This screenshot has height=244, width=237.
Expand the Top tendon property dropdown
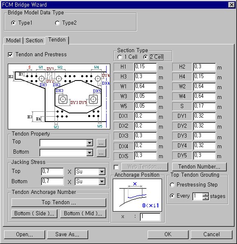click(x=90, y=143)
